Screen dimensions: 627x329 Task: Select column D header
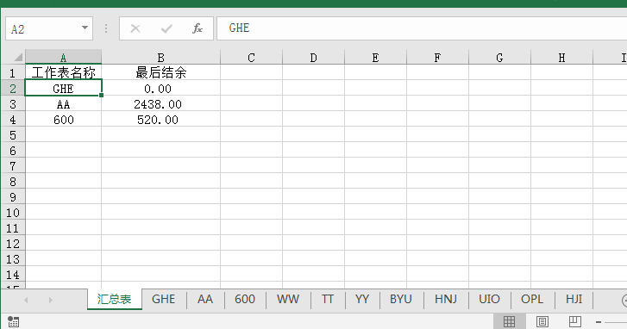point(314,57)
